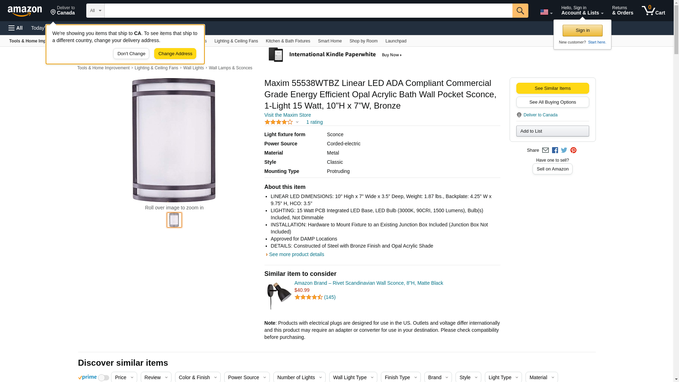The width and height of the screenshot is (679, 382).
Task: Open the Brand filter dropdown
Action: [x=438, y=377]
